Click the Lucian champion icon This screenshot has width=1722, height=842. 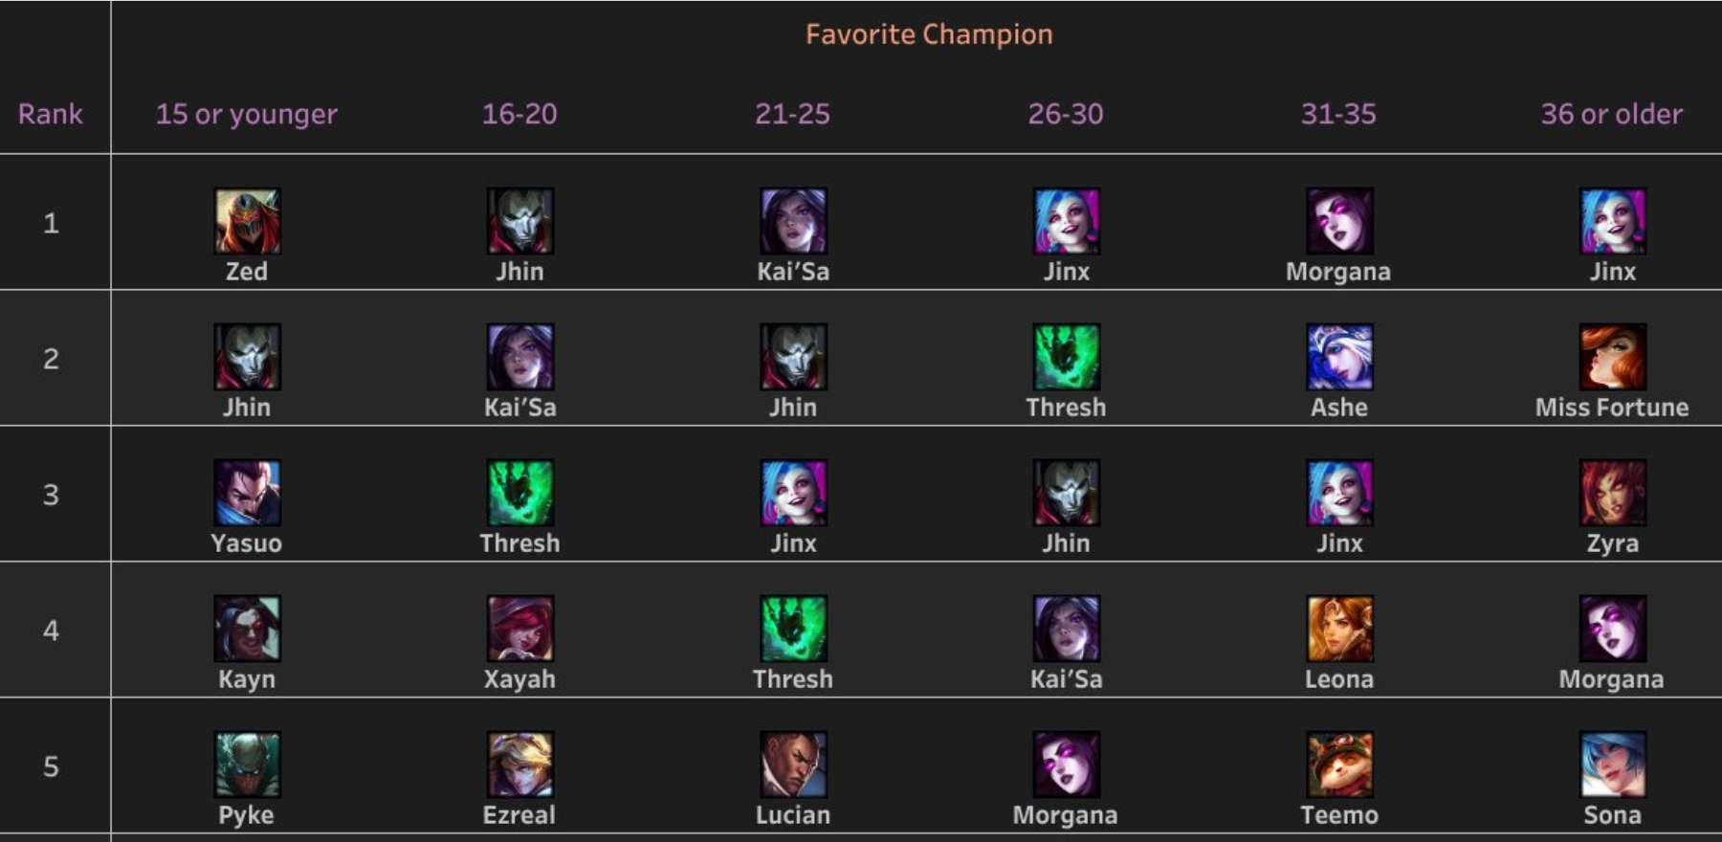coord(793,764)
